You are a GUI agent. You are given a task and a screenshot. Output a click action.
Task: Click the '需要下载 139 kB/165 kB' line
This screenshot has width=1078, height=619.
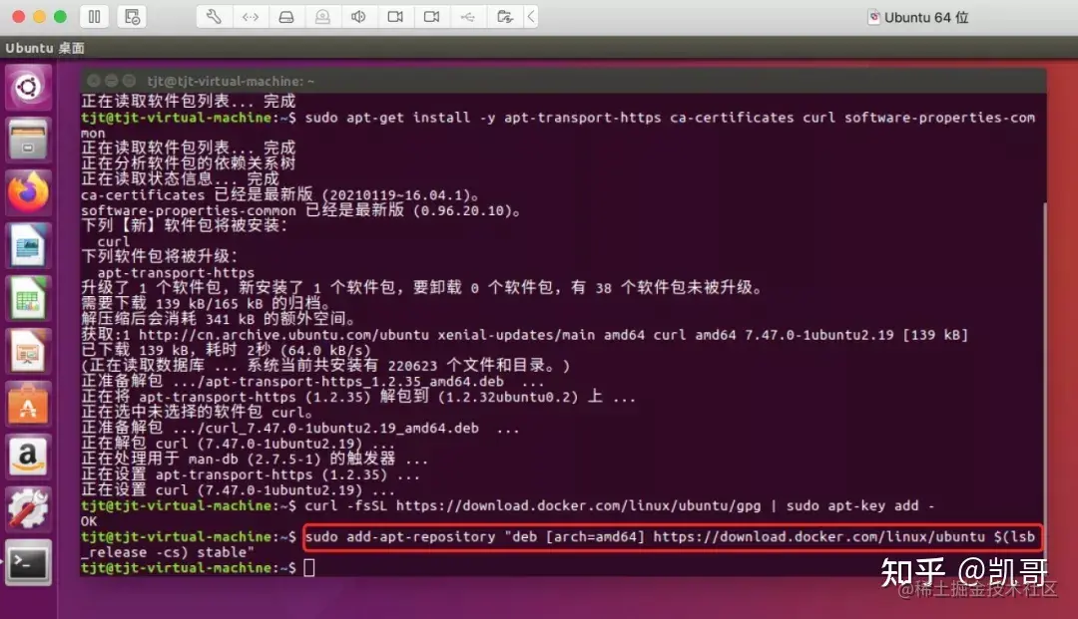click(x=206, y=303)
